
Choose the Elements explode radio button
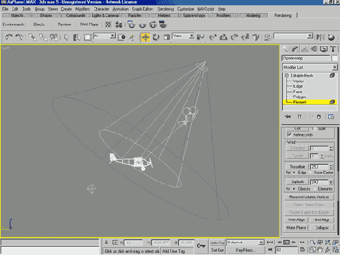click(315, 189)
